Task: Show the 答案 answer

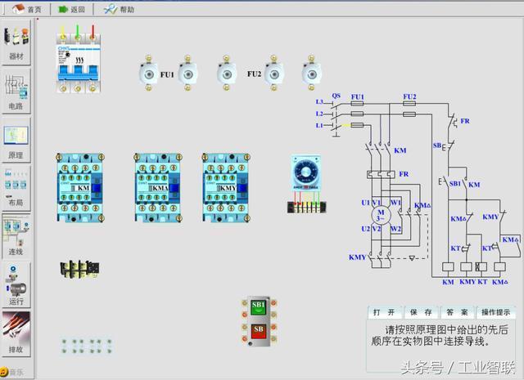Action: tap(457, 312)
